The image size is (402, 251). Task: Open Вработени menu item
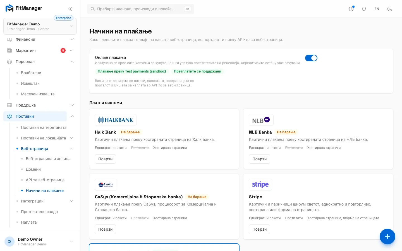31,73
